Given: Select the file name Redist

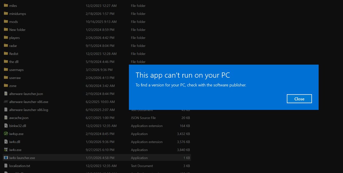Looking at the screenshot, I should [x=14, y=54].
